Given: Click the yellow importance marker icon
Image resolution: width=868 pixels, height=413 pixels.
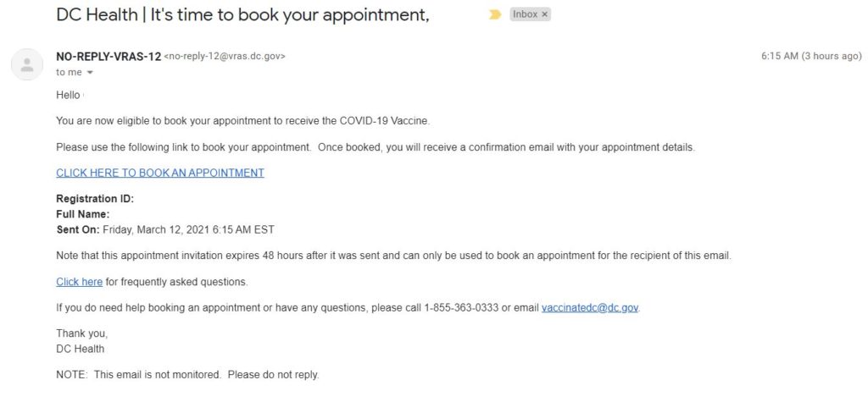Looking at the screenshot, I should point(495,14).
